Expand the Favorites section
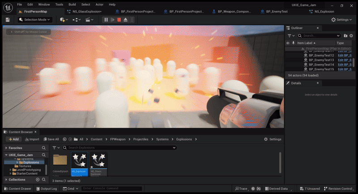The image size is (358, 194). click(x=6, y=147)
